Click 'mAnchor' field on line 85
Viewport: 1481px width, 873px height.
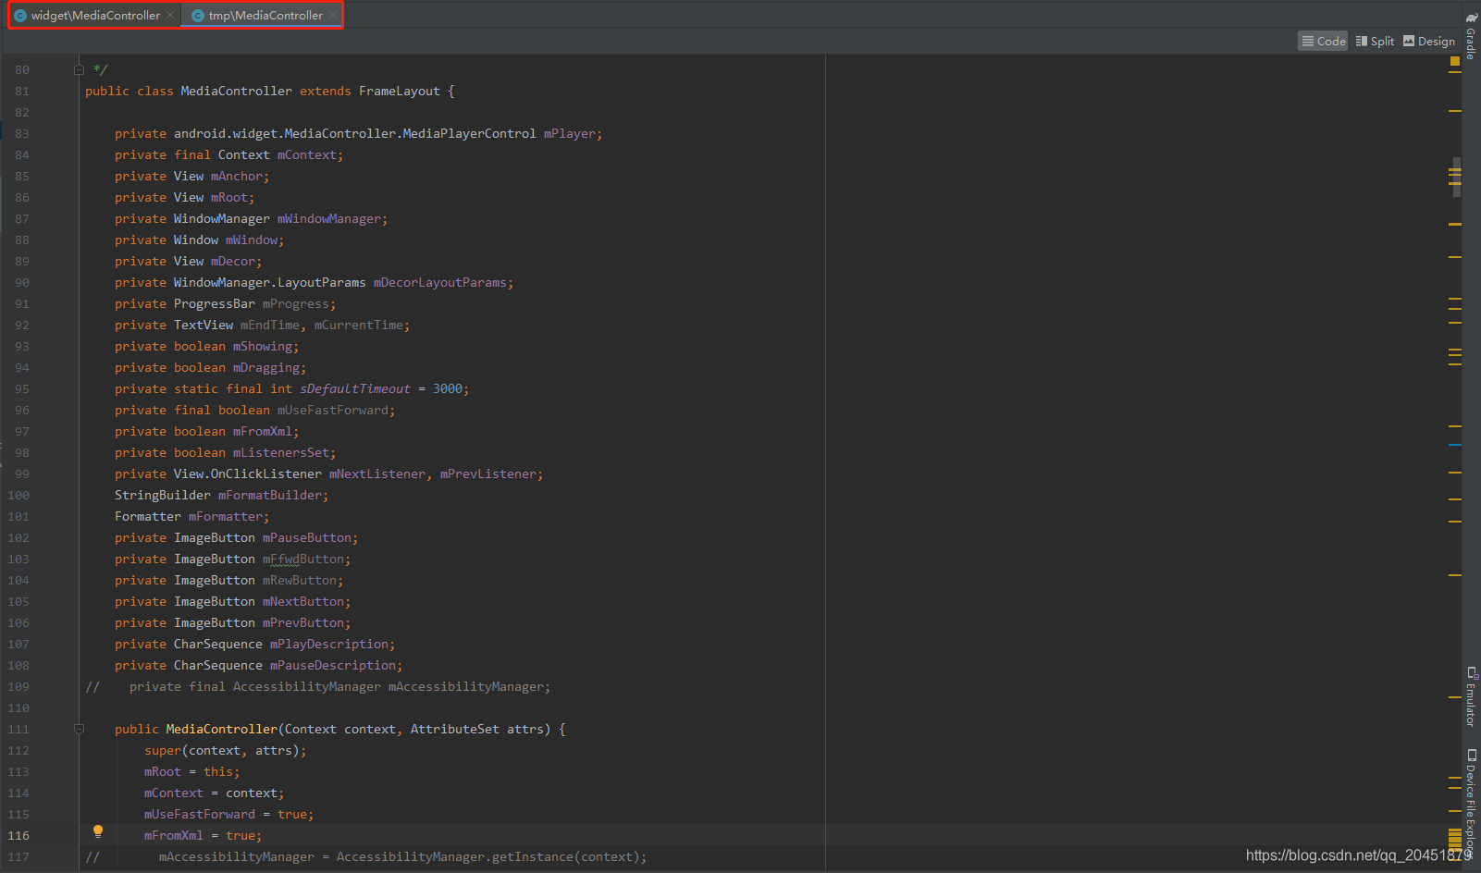click(x=236, y=176)
